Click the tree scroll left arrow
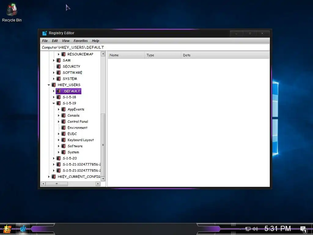The height and width of the screenshot is (235, 313). pyautogui.click(x=43, y=184)
